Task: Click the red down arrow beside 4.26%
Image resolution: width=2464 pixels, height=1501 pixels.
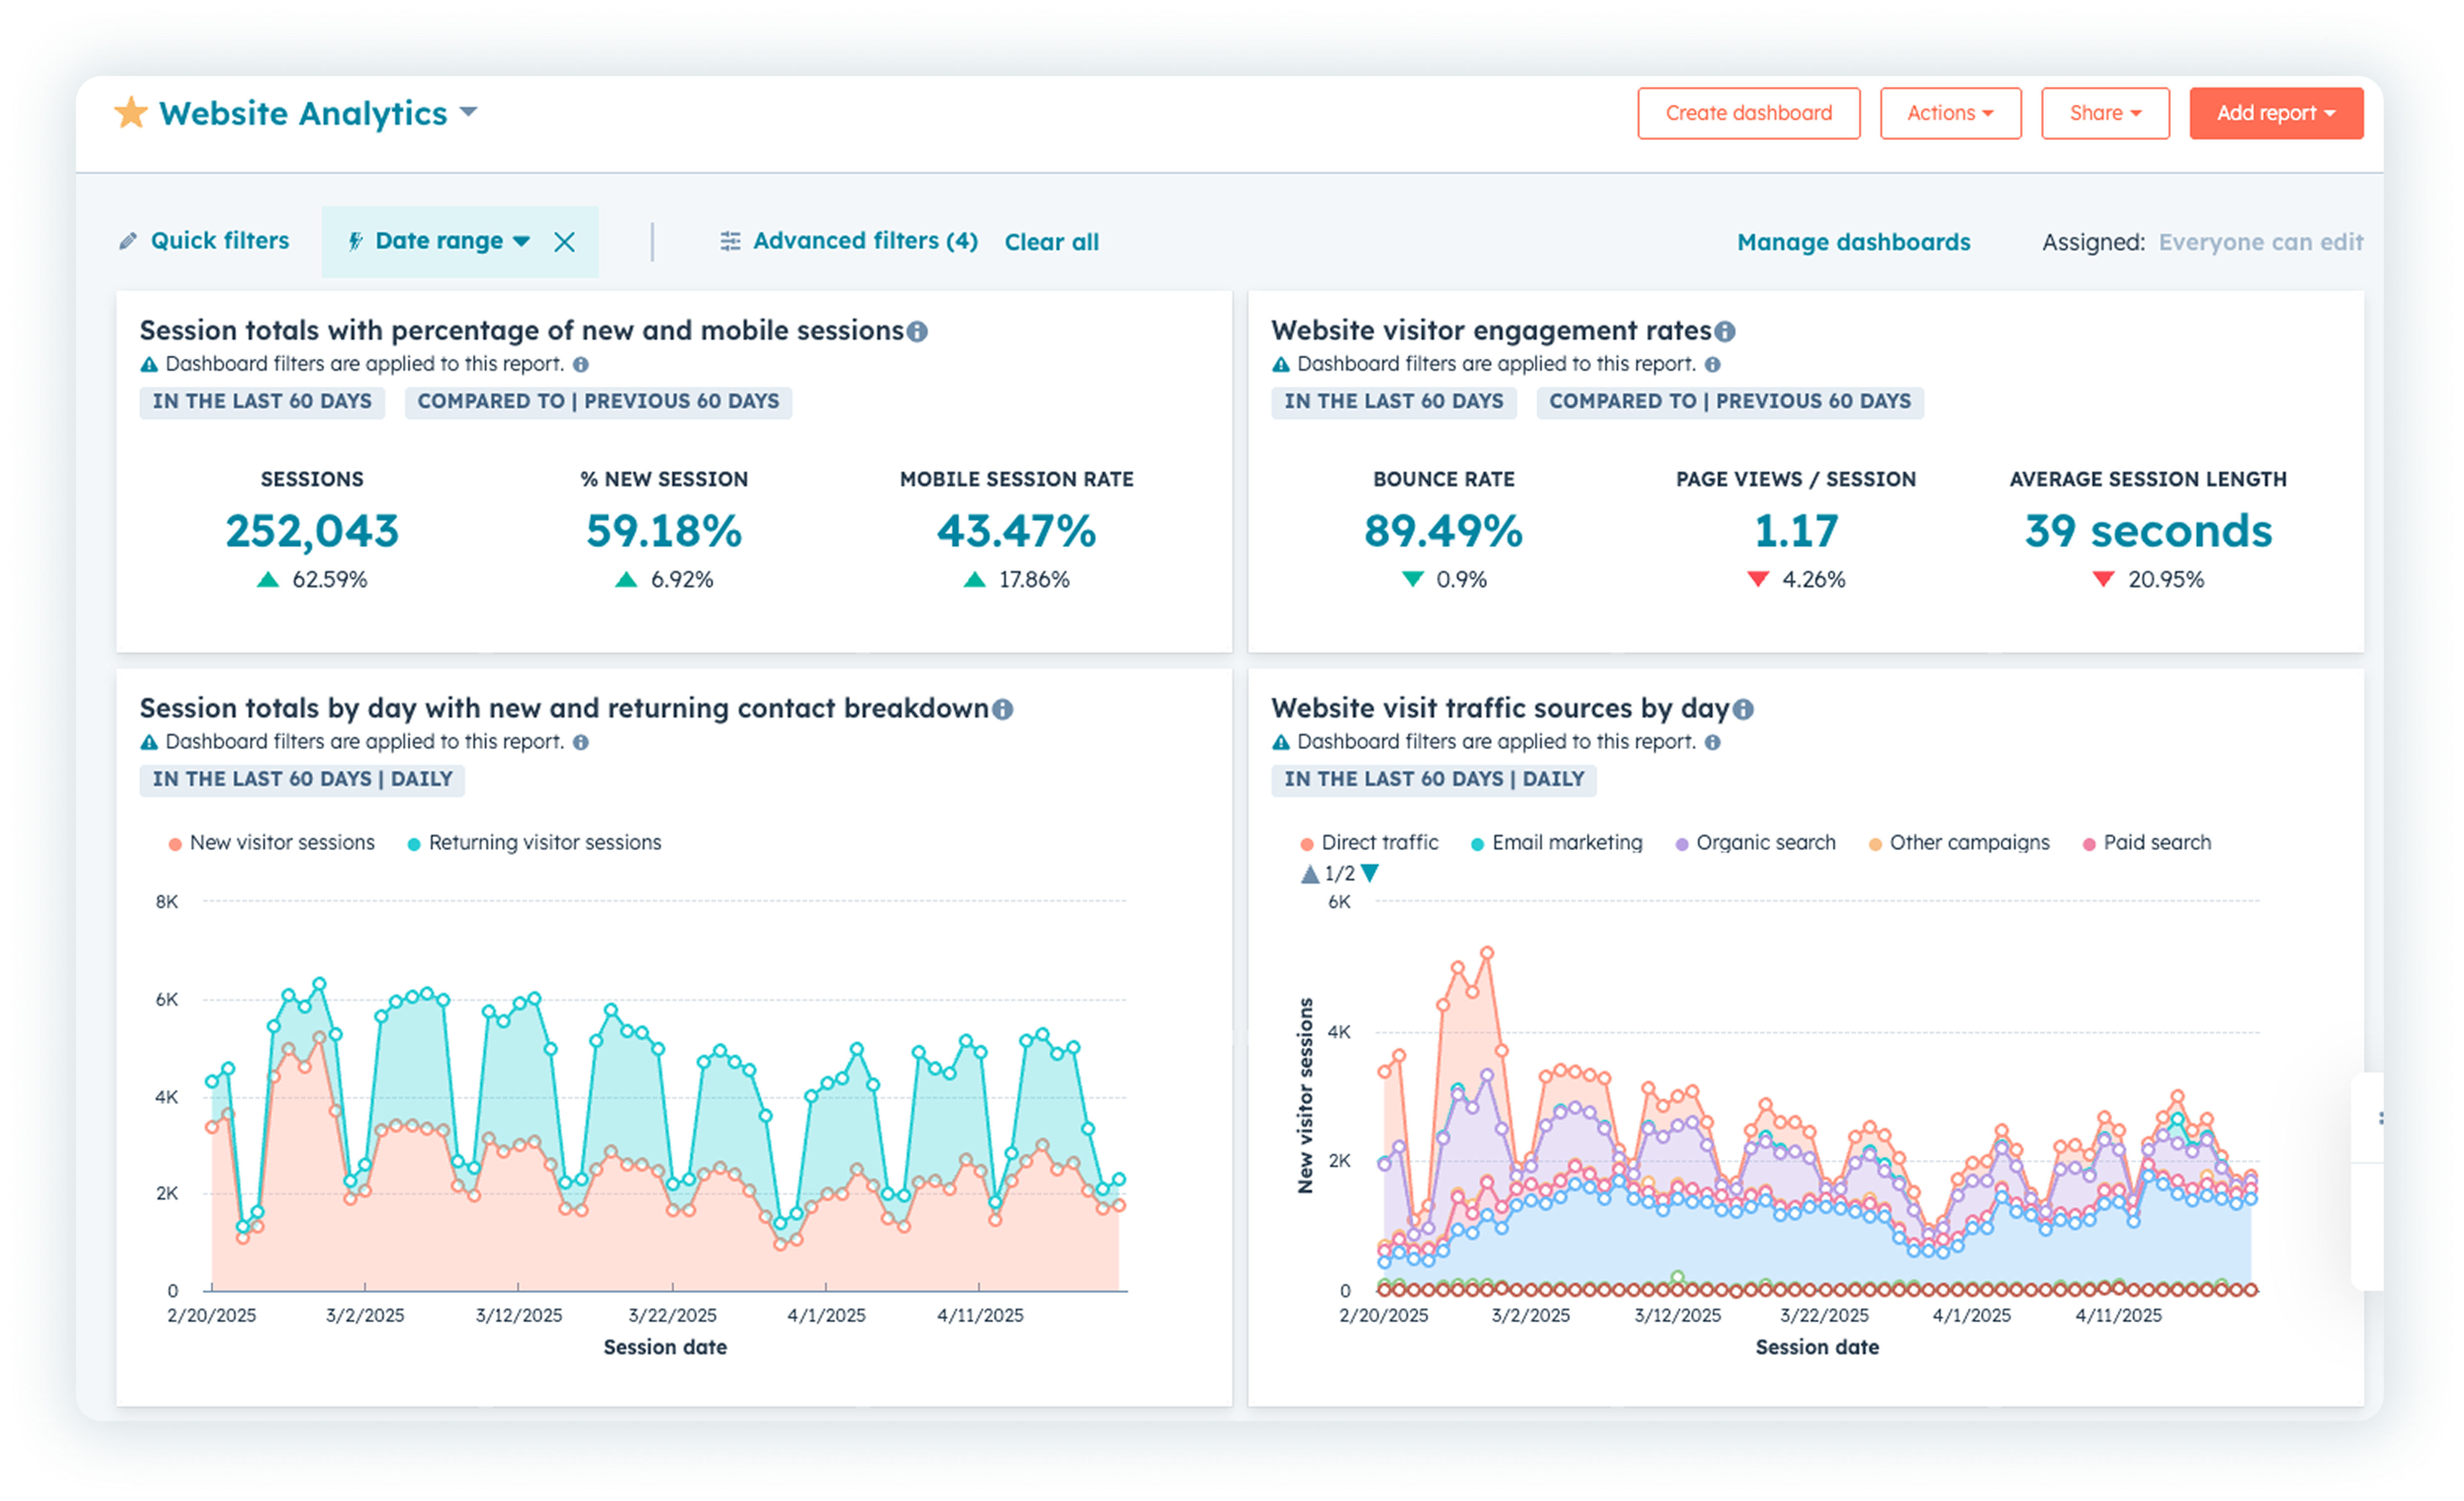Action: point(1759,580)
